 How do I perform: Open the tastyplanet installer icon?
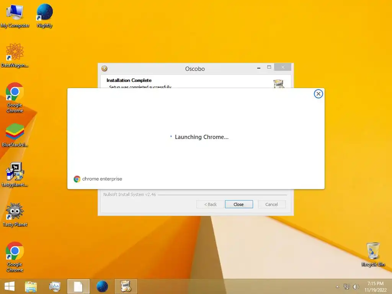tap(15, 175)
